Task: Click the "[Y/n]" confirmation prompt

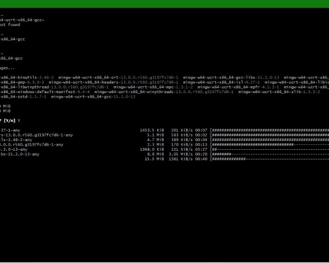Action: (10, 121)
